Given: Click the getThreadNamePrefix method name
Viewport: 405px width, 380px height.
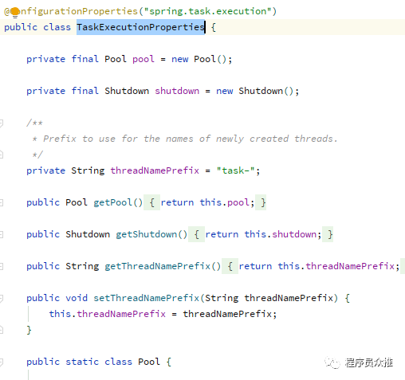Looking at the screenshot, I should coord(157,266).
